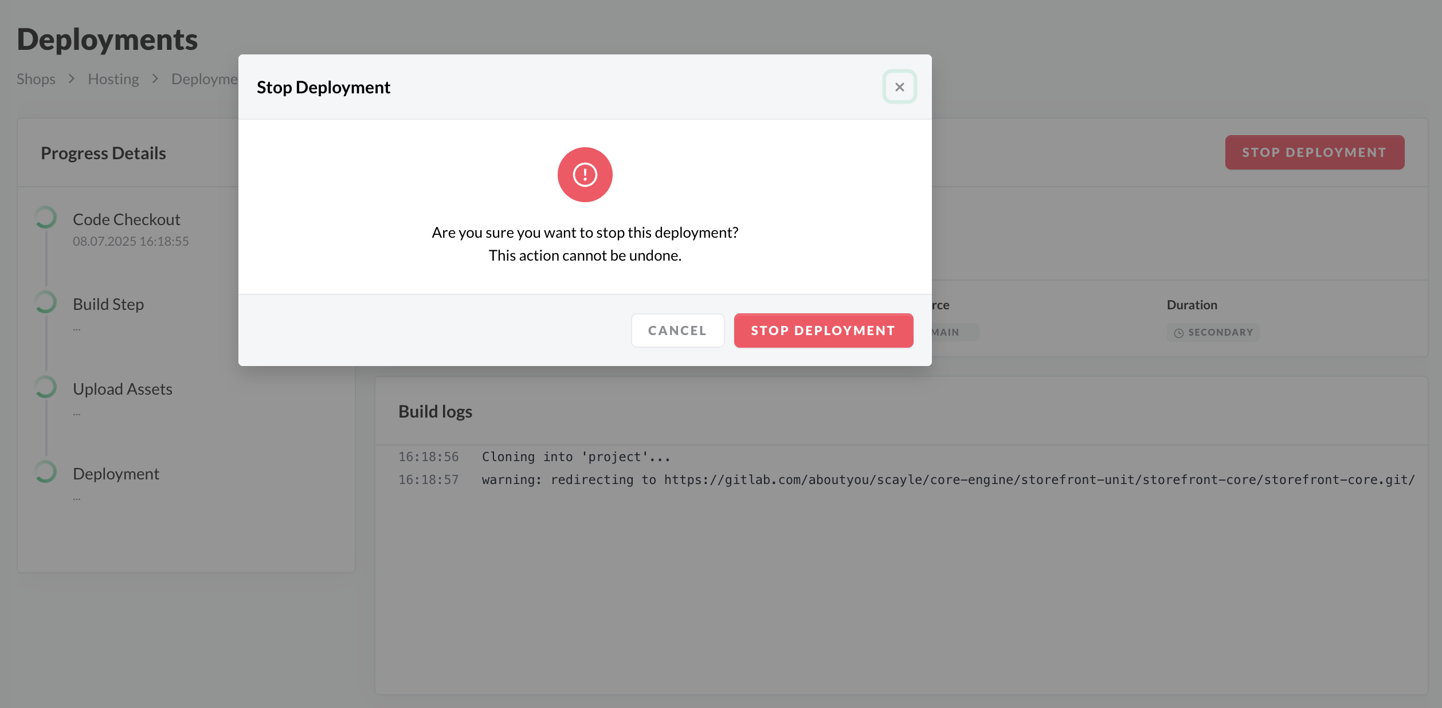Click the SECONDARY duration badge

[1213, 333]
